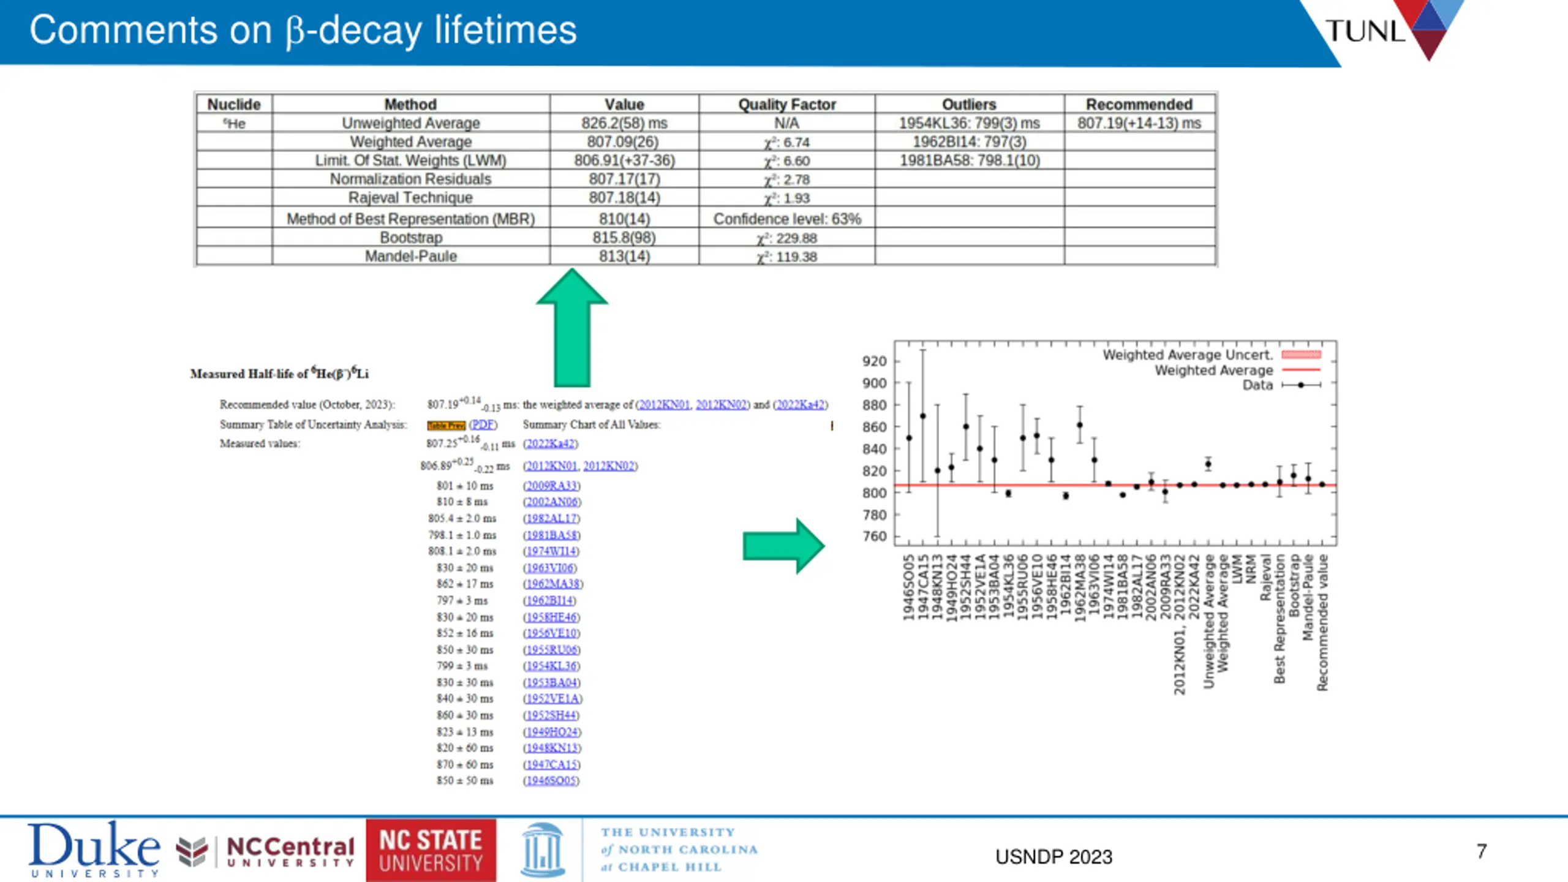This screenshot has height=882, width=1568.
Task: Click the slide title 'Comments on β-decay lifetimes'
Action: tap(303, 29)
